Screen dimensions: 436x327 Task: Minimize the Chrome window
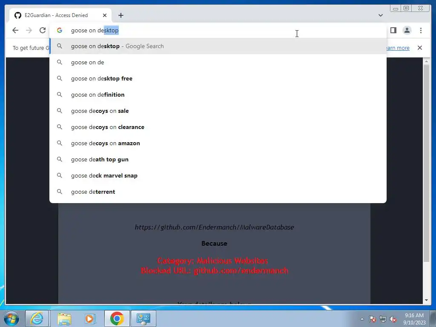pyautogui.click(x=396, y=9)
